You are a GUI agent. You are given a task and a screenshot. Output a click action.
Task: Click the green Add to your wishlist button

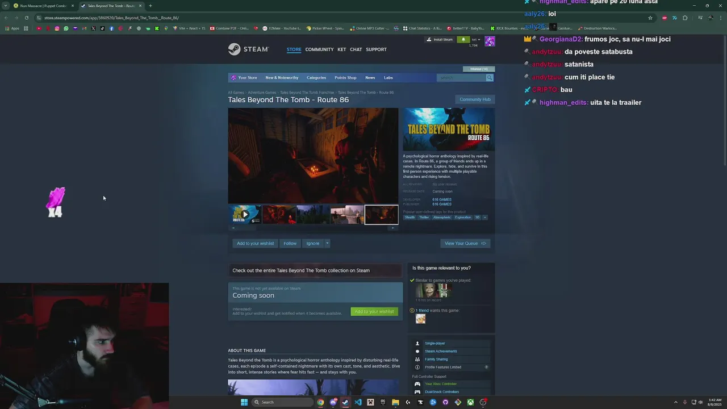(x=374, y=311)
